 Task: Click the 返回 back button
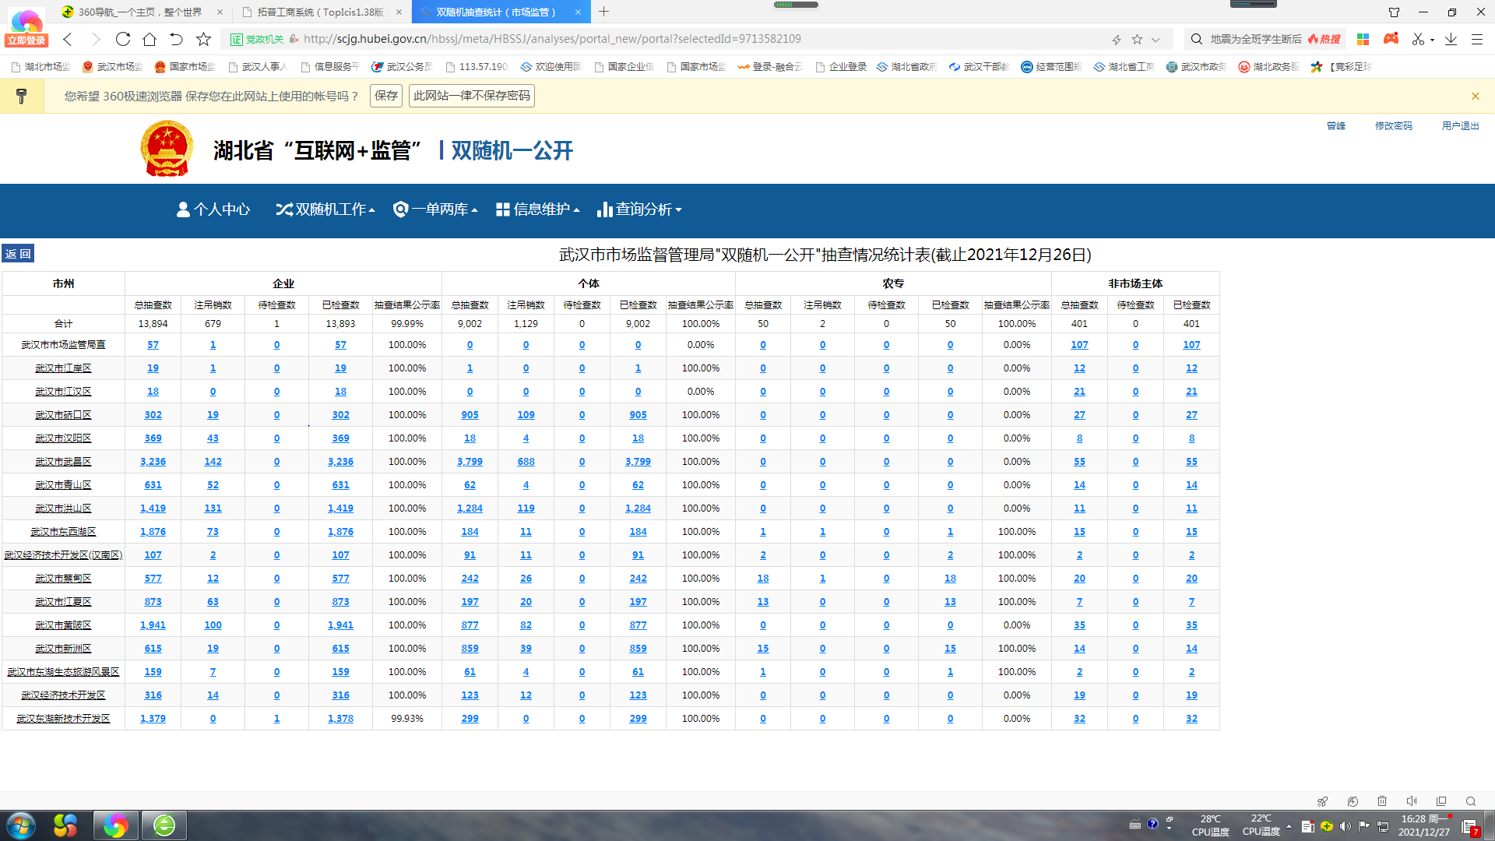point(18,254)
